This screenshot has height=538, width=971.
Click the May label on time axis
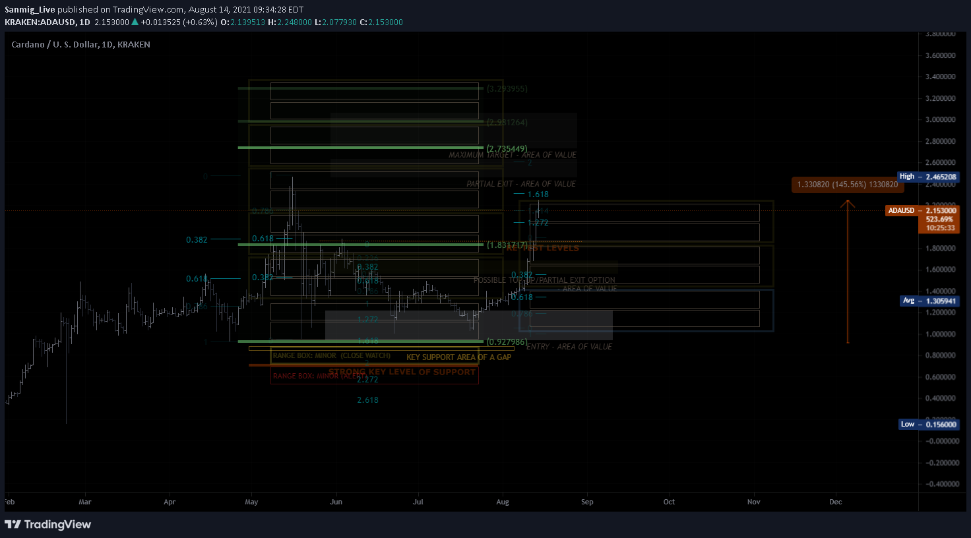[251, 502]
